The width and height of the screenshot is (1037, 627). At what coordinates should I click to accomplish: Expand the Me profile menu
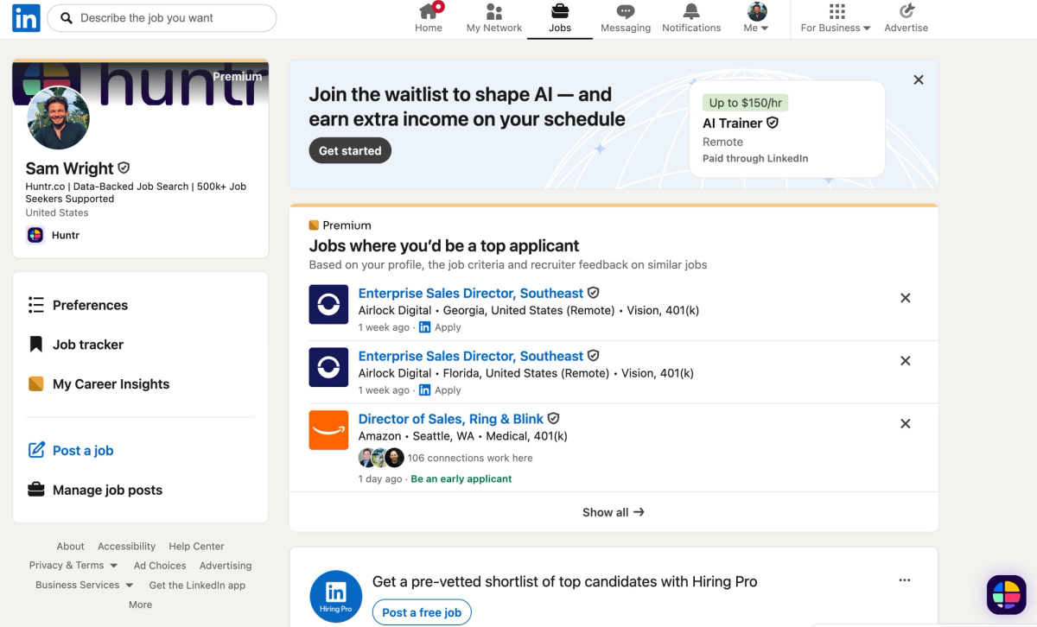(756, 18)
